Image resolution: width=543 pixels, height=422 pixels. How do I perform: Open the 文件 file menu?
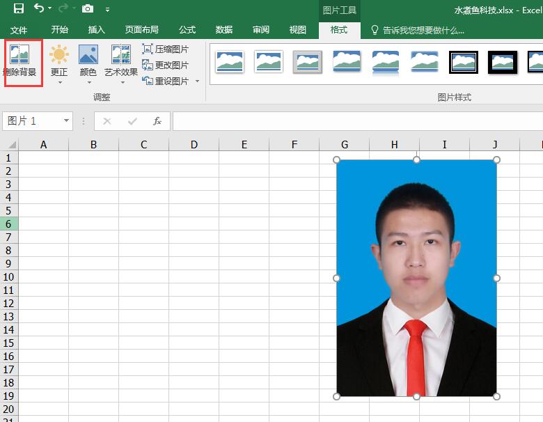click(19, 30)
